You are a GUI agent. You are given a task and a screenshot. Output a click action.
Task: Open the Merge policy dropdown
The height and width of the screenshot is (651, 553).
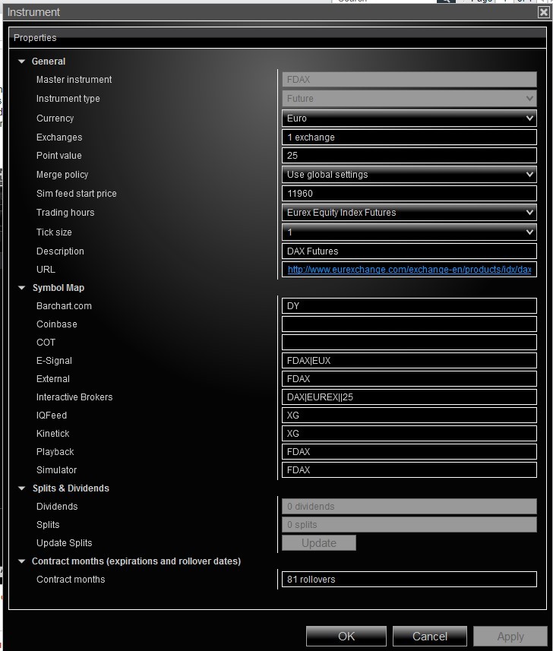click(409, 175)
